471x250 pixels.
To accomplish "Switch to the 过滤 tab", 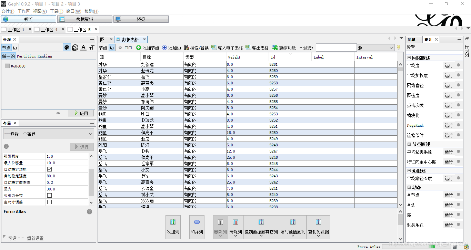I will [411, 40].
